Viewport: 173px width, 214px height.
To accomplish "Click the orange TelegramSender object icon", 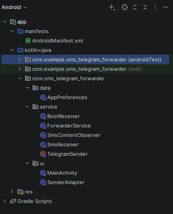I will (x=43, y=154).
